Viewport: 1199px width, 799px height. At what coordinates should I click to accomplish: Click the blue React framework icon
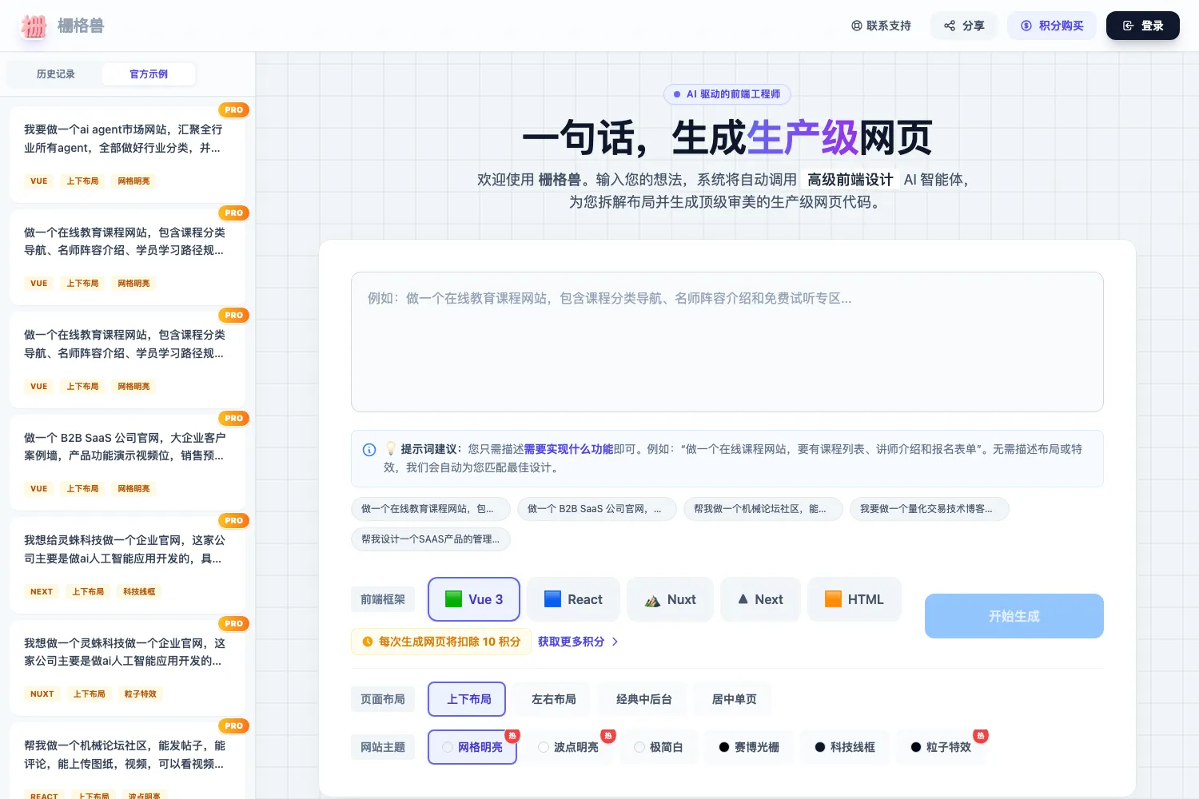point(552,599)
